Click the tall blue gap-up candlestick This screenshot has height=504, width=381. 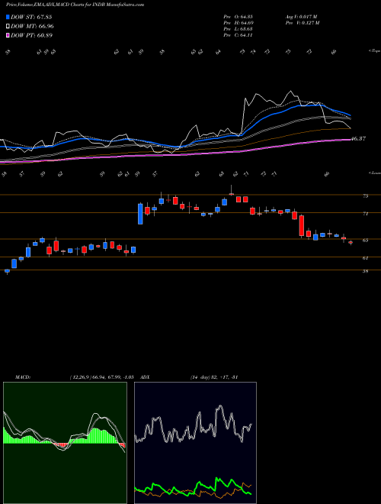[140, 214]
